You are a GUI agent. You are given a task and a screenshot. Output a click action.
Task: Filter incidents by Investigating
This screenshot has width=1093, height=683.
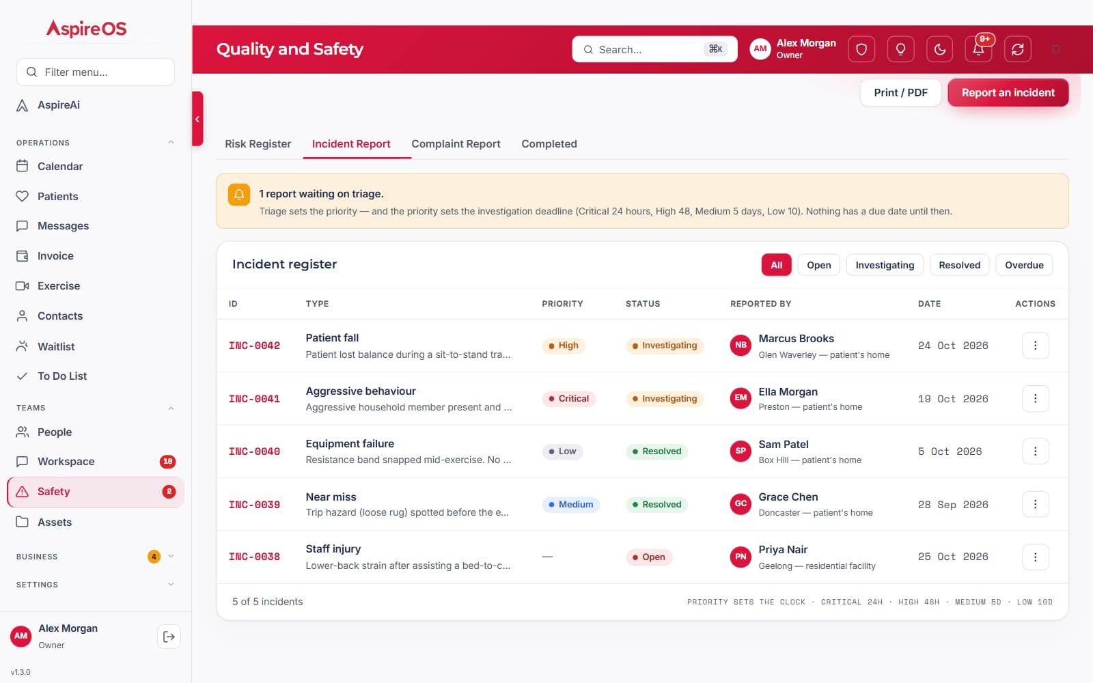pyautogui.click(x=885, y=265)
